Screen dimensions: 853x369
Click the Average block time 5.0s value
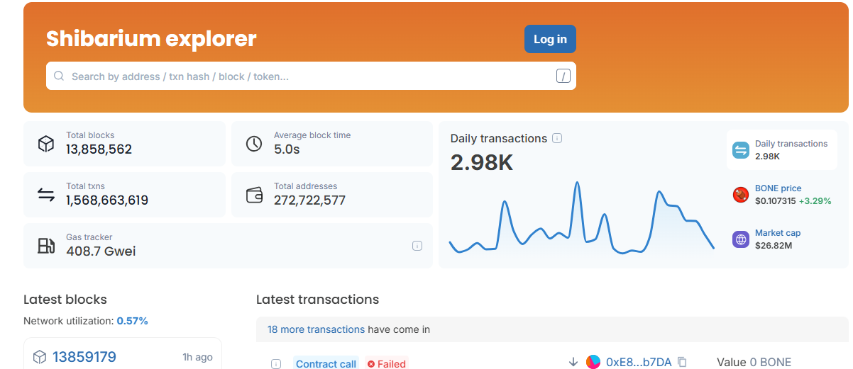point(287,149)
